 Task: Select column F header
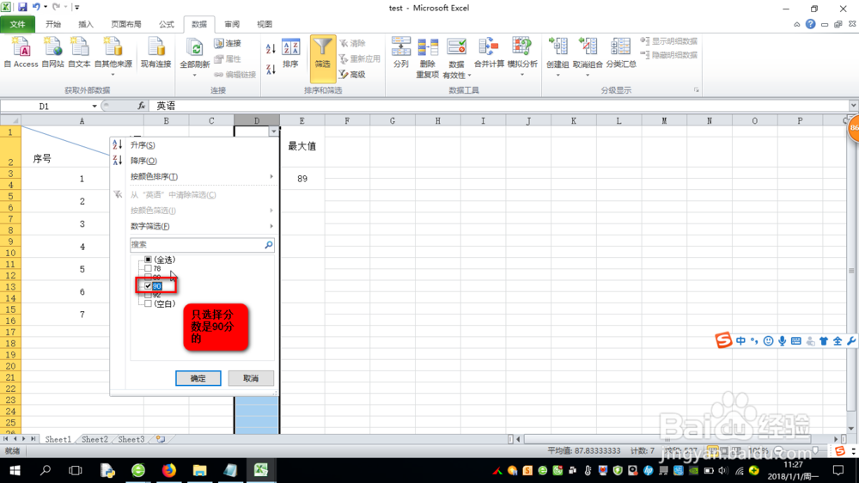tap(347, 120)
